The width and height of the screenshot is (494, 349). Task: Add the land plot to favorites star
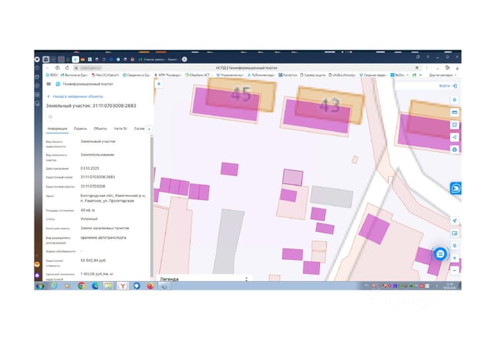click(51, 117)
